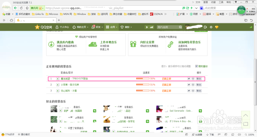The width and height of the screenshot is (257, 137).
Task: Add friend's song Sad Serenade with green icon
Action: (x=200, y=111)
